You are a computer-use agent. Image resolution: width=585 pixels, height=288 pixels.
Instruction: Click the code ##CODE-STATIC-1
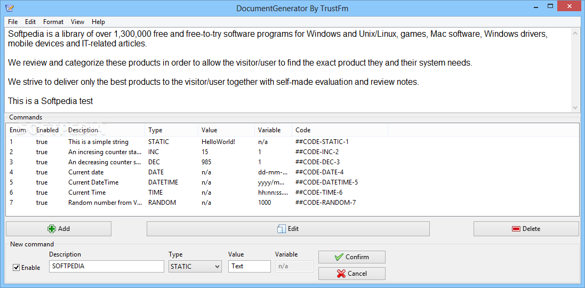pyautogui.click(x=322, y=142)
